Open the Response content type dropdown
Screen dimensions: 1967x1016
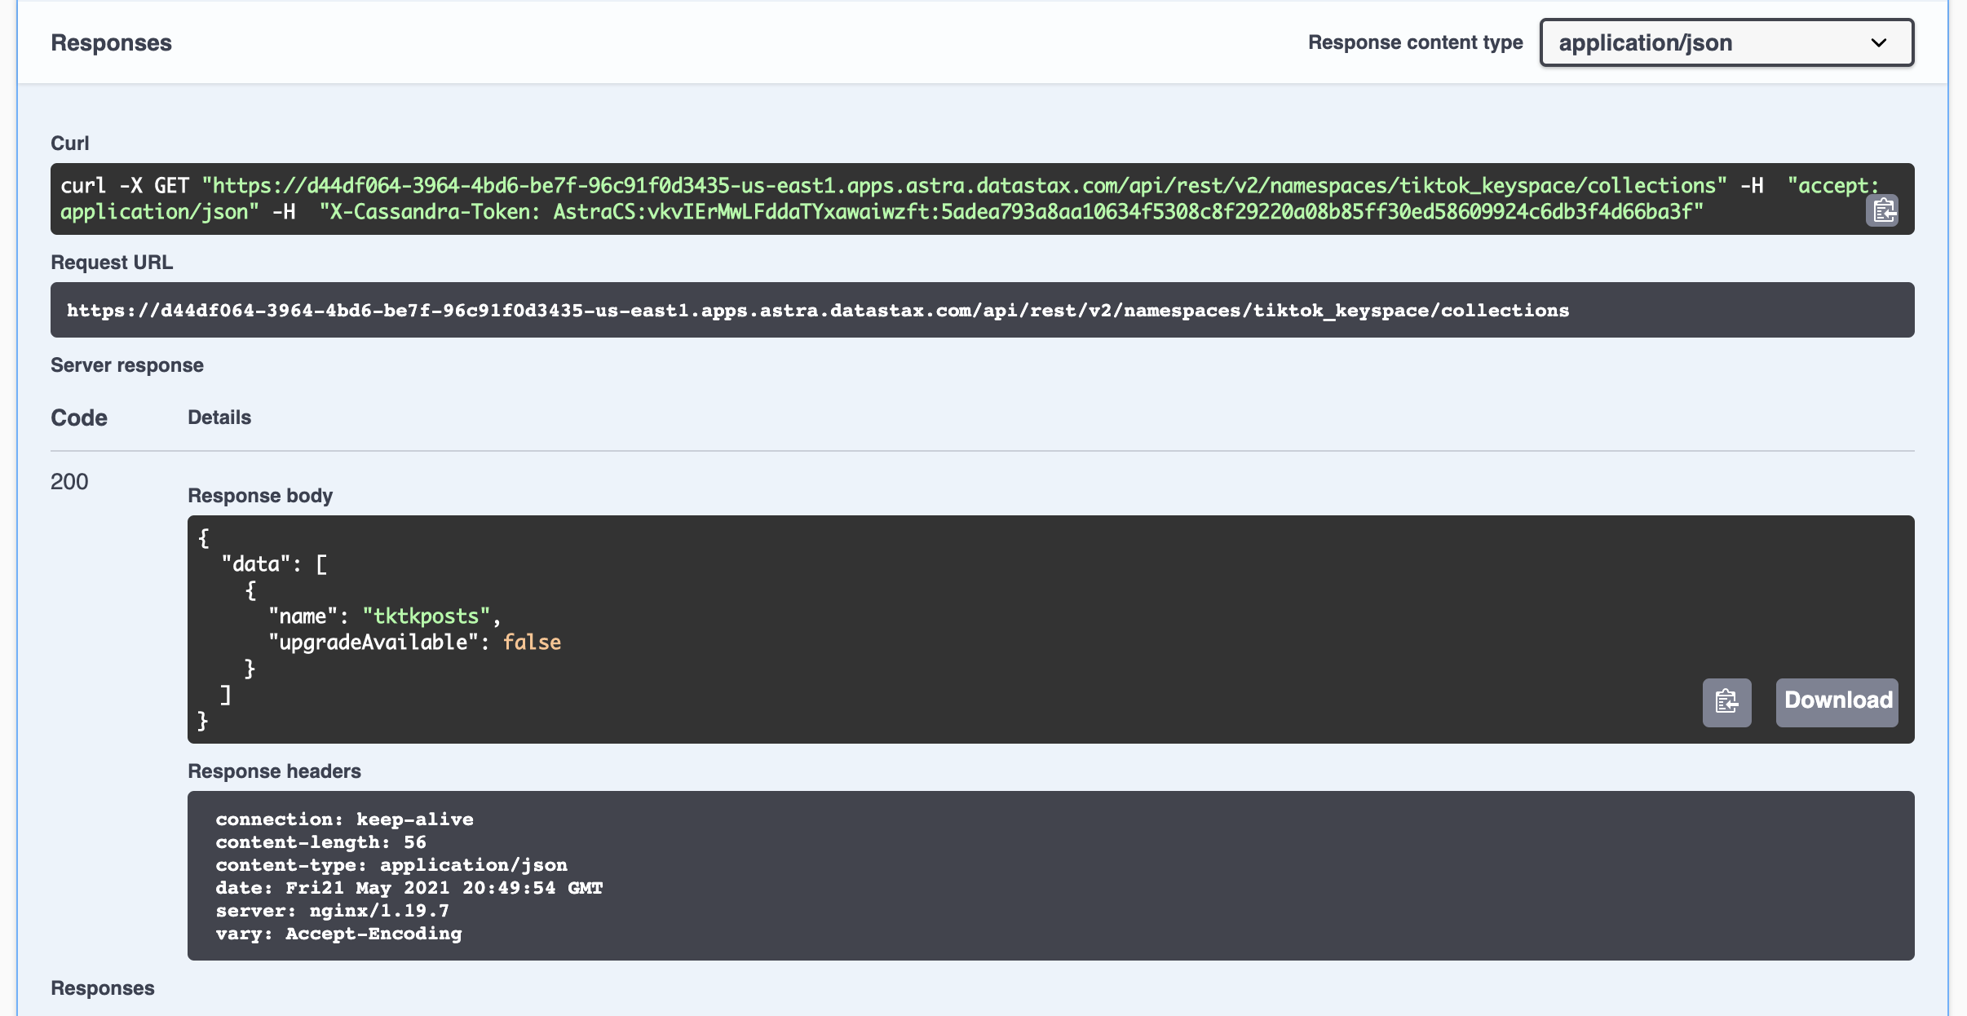point(1726,42)
